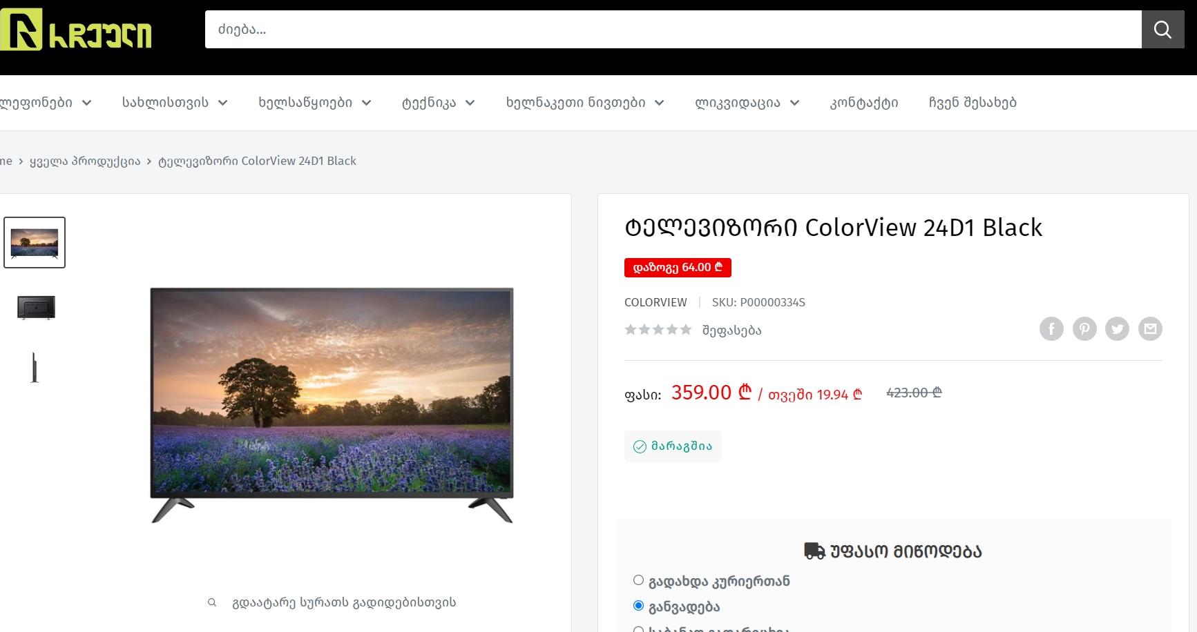Go to ყველა პროდუქცია breadcrumb link
Screen dimensions: 1197x632
(85, 161)
